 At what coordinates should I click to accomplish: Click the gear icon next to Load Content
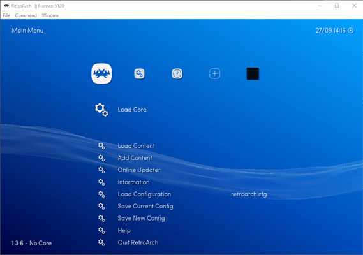(x=101, y=146)
